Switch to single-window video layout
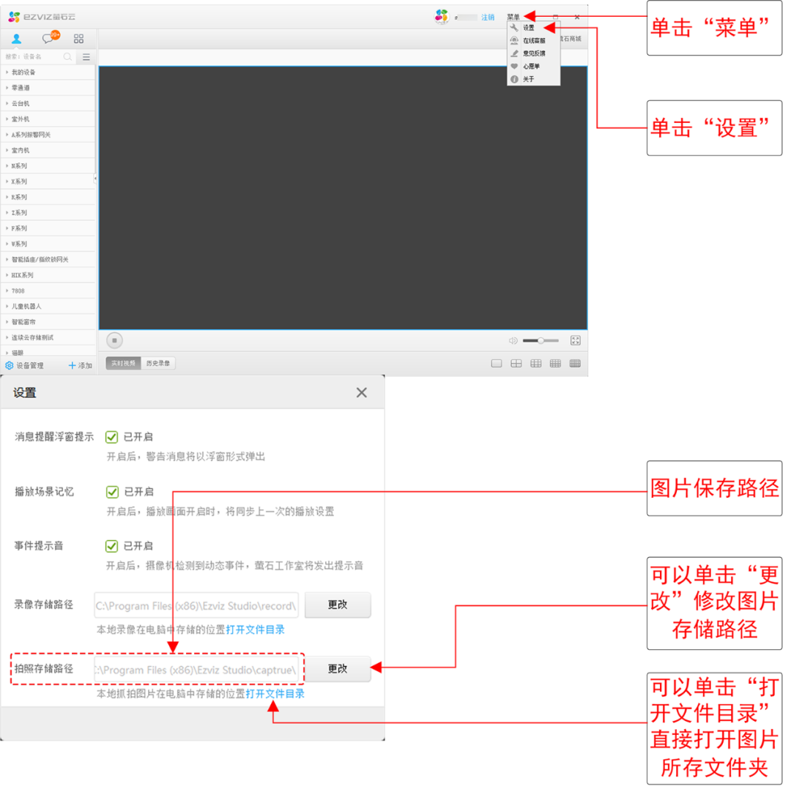Image resolution: width=791 pixels, height=789 pixels. coord(496,363)
